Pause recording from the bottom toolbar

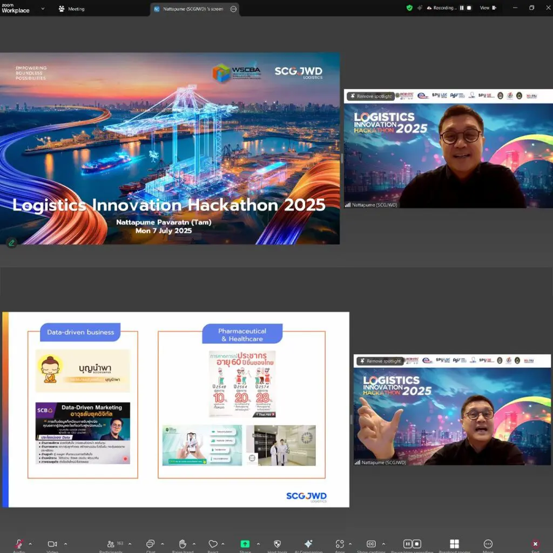coord(408,544)
